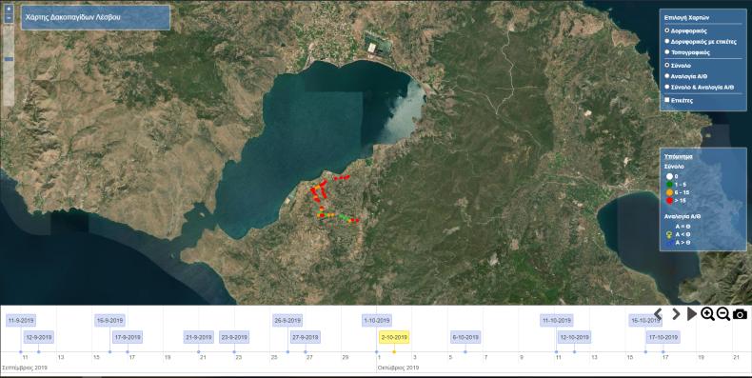Select the 12-9-2019 timeline date
This screenshot has height=378, width=752.
coord(39,337)
